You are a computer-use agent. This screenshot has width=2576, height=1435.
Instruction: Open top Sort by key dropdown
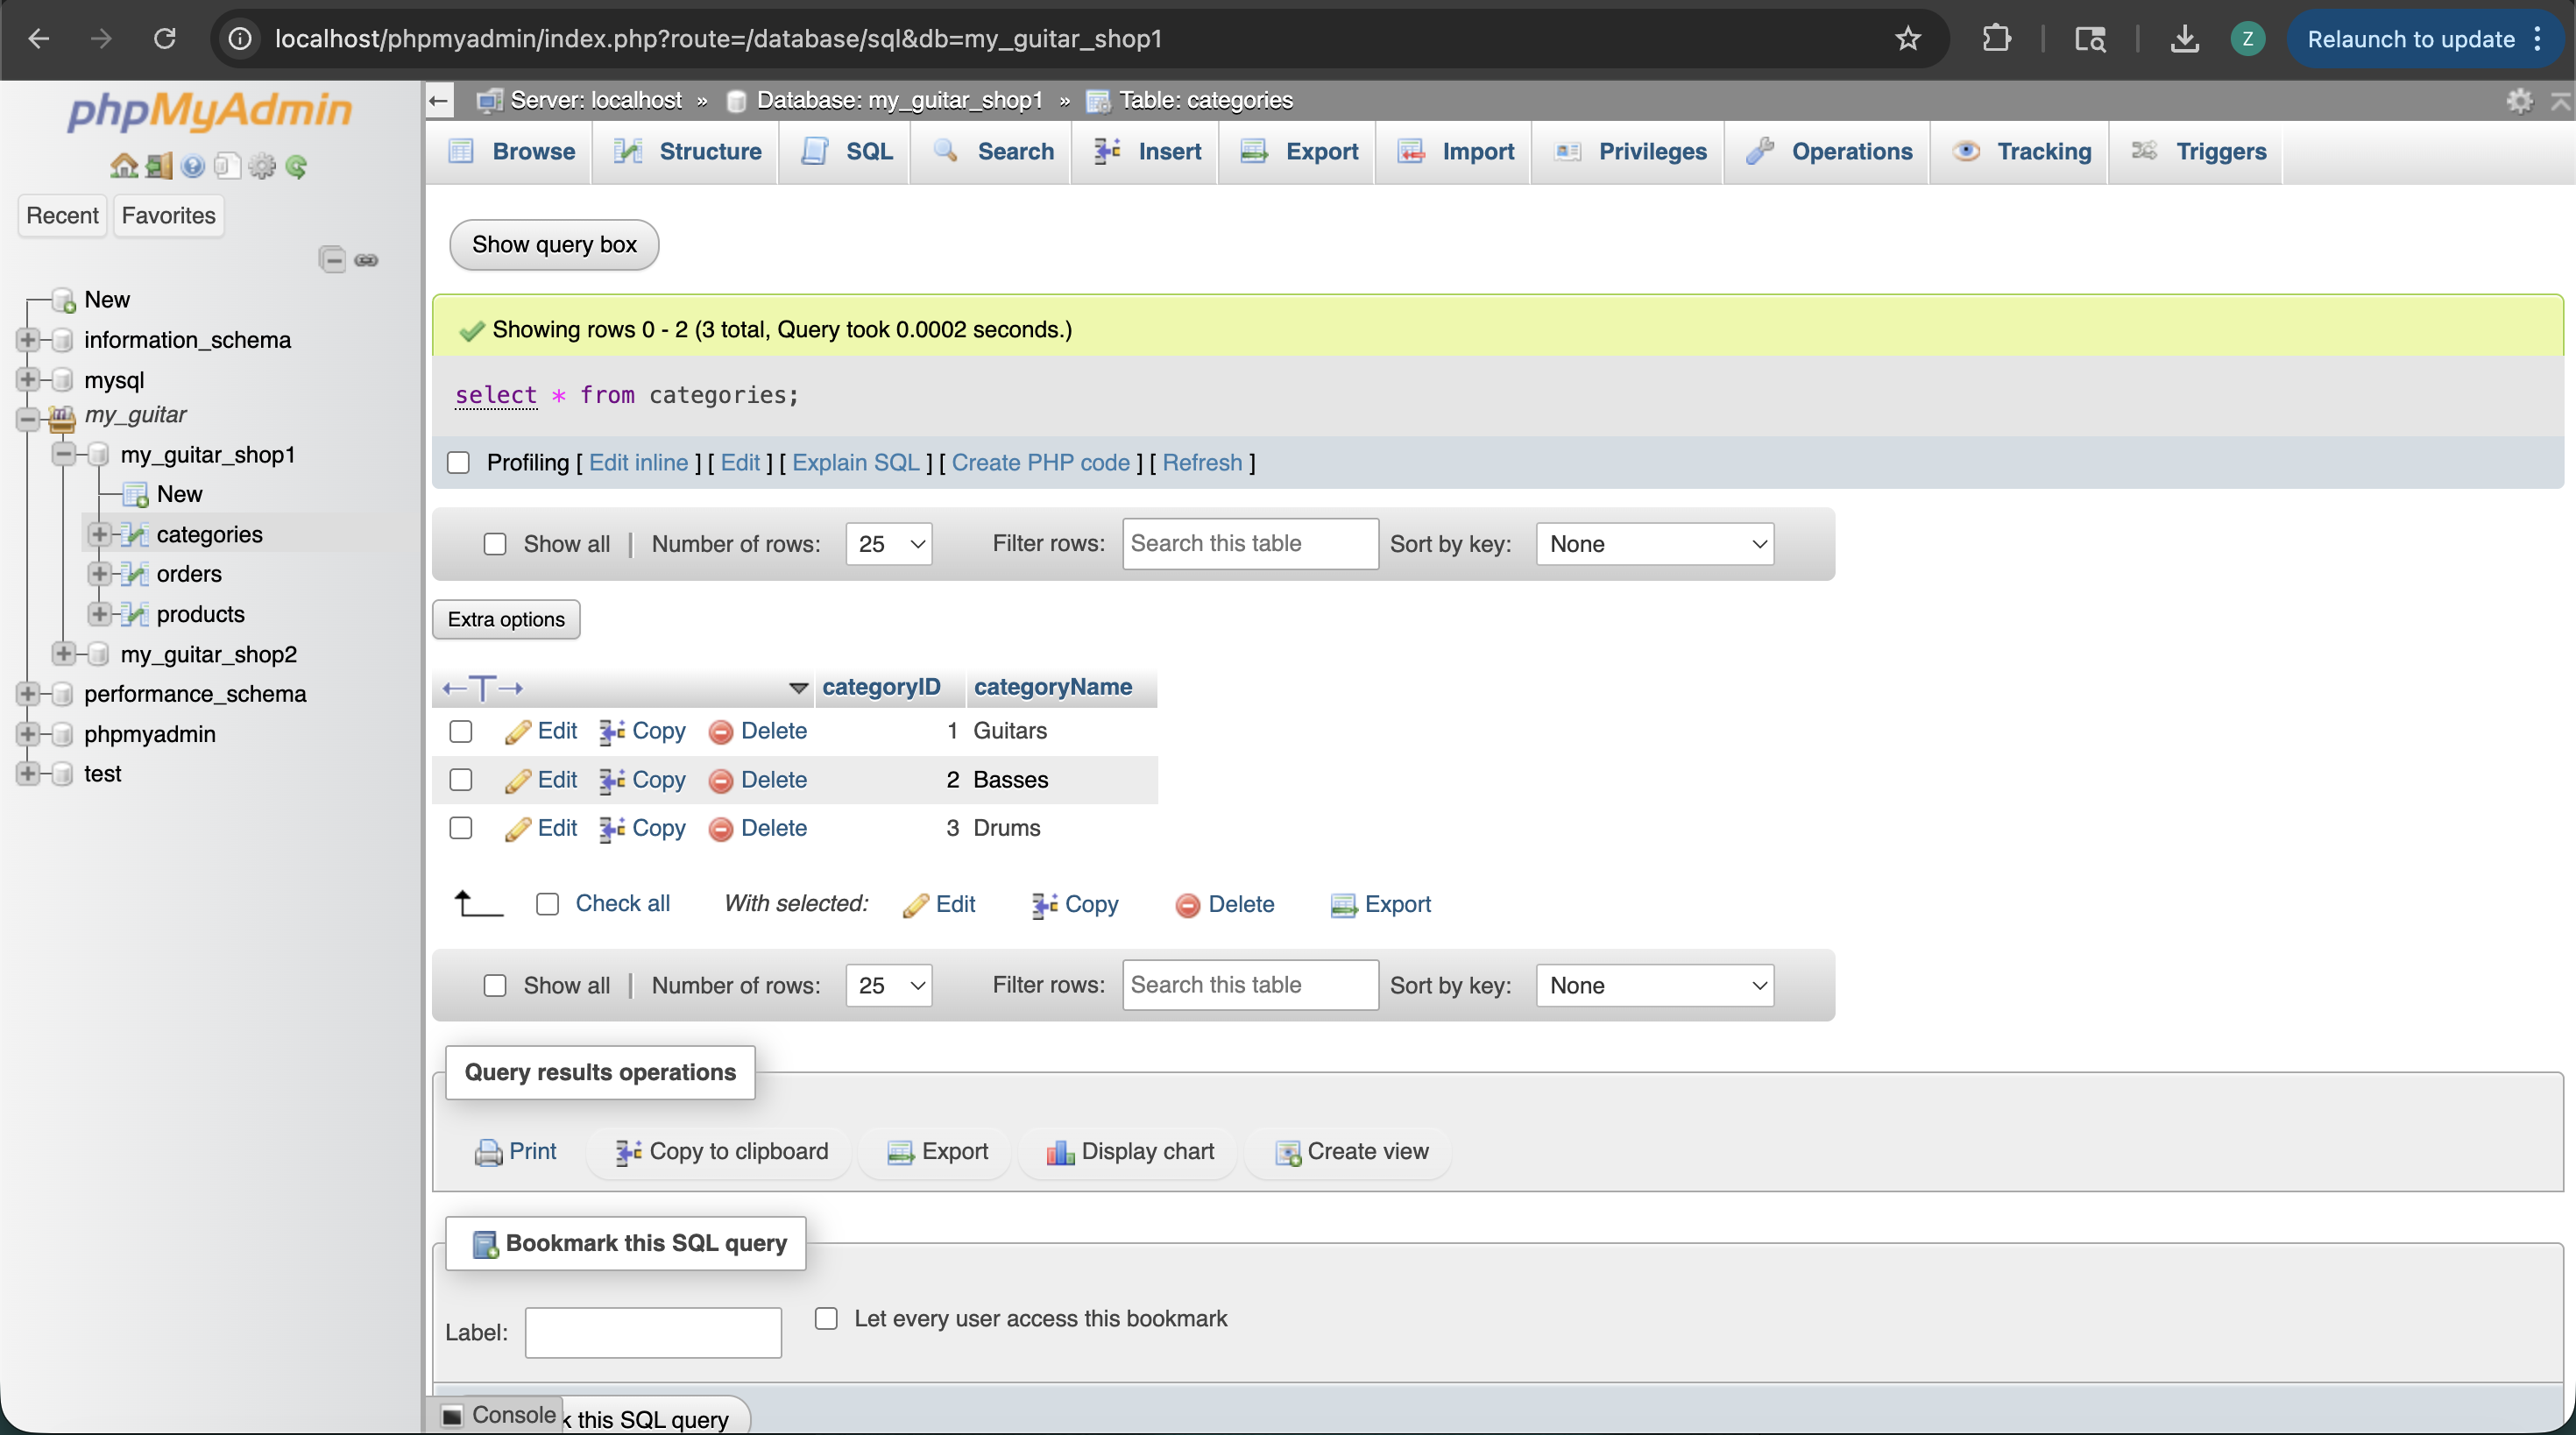coord(1655,544)
